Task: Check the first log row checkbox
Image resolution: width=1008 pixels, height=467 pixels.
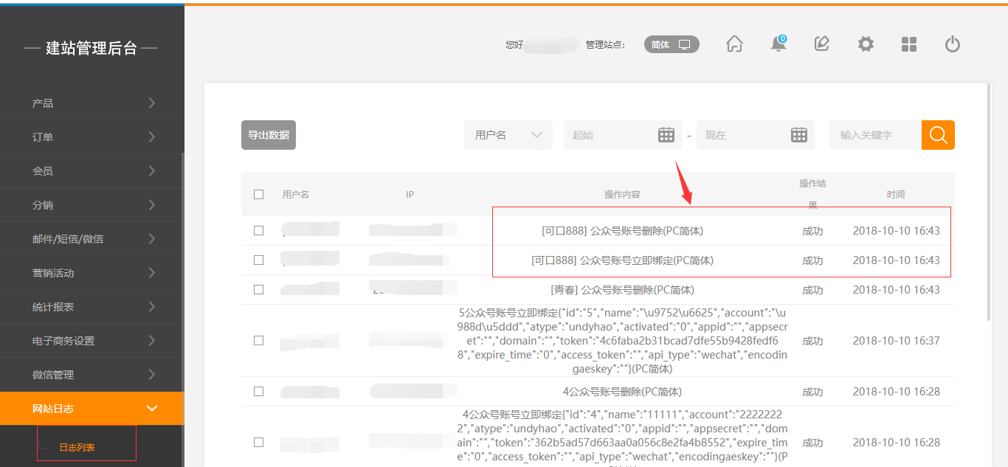Action: [x=258, y=231]
